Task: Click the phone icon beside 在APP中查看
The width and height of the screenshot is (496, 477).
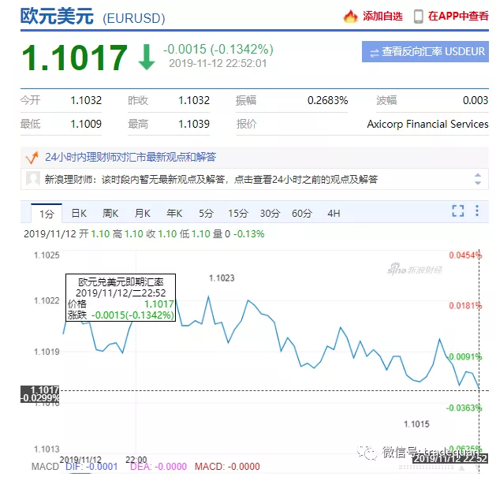Action: click(x=418, y=16)
